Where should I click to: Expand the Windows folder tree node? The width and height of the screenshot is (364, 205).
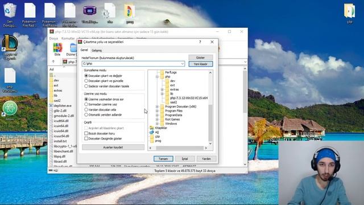tap(157, 124)
